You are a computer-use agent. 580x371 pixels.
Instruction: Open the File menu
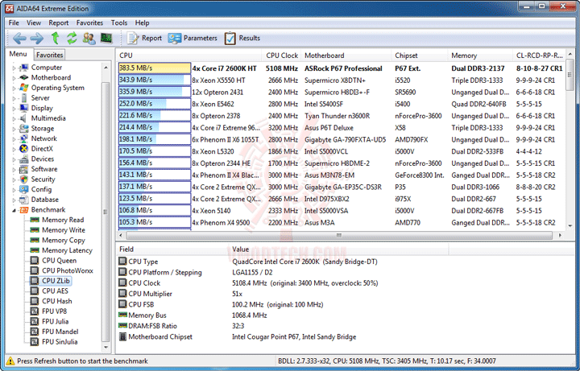[14, 23]
